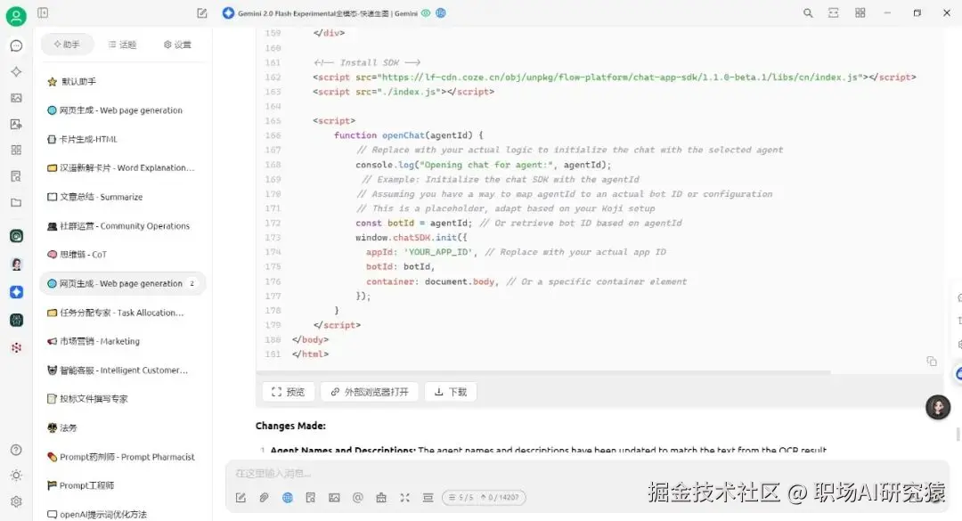Switch to the 设置 tab
The image size is (962, 521).
[x=177, y=45]
